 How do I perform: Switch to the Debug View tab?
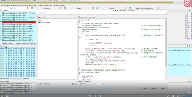pos(12,8)
